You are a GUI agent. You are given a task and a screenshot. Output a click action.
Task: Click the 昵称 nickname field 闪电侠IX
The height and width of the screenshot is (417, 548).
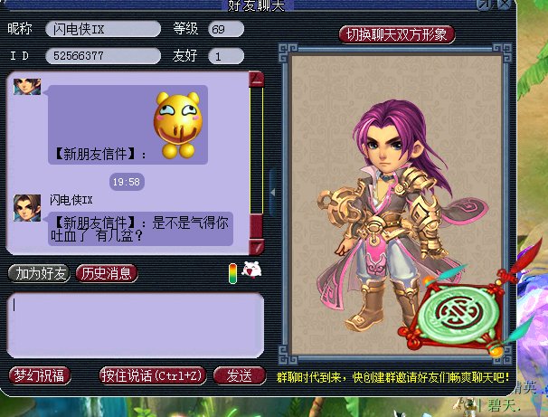pyautogui.click(x=103, y=29)
